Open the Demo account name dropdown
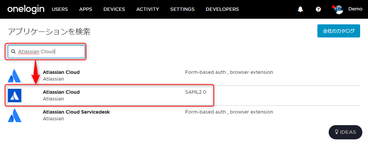The image size is (368, 145). tap(355, 9)
